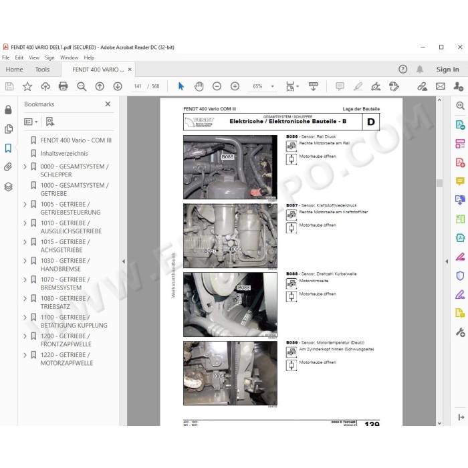Viewport: 468px width, 468px height.
Task: Open Inhaltsverzeichnis bookmark
Action: (x=64, y=153)
